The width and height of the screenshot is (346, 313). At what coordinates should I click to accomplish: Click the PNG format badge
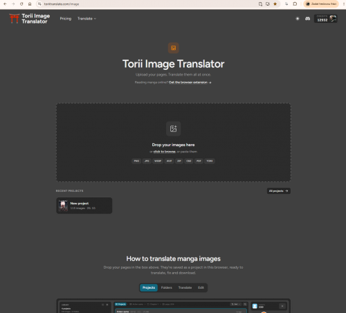click(136, 161)
